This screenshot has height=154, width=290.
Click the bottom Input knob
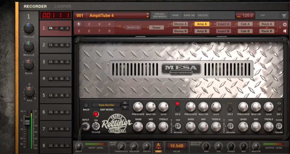click(79, 146)
